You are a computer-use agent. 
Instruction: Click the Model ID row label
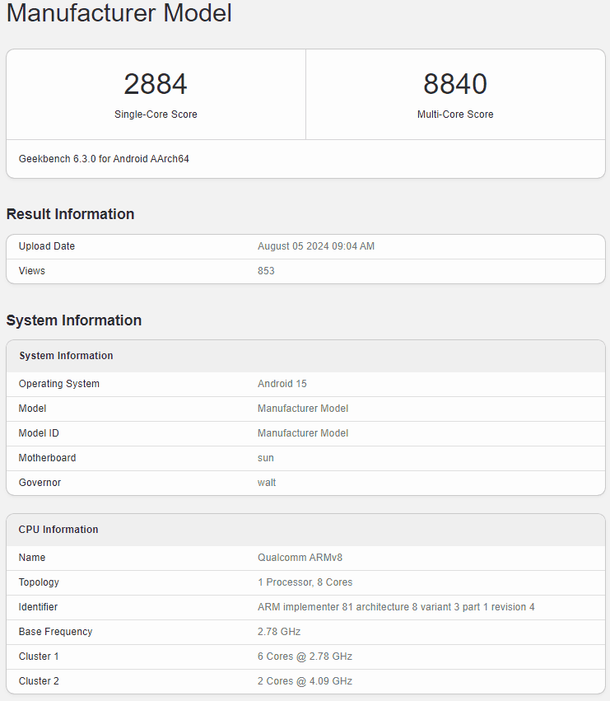pyautogui.click(x=39, y=433)
